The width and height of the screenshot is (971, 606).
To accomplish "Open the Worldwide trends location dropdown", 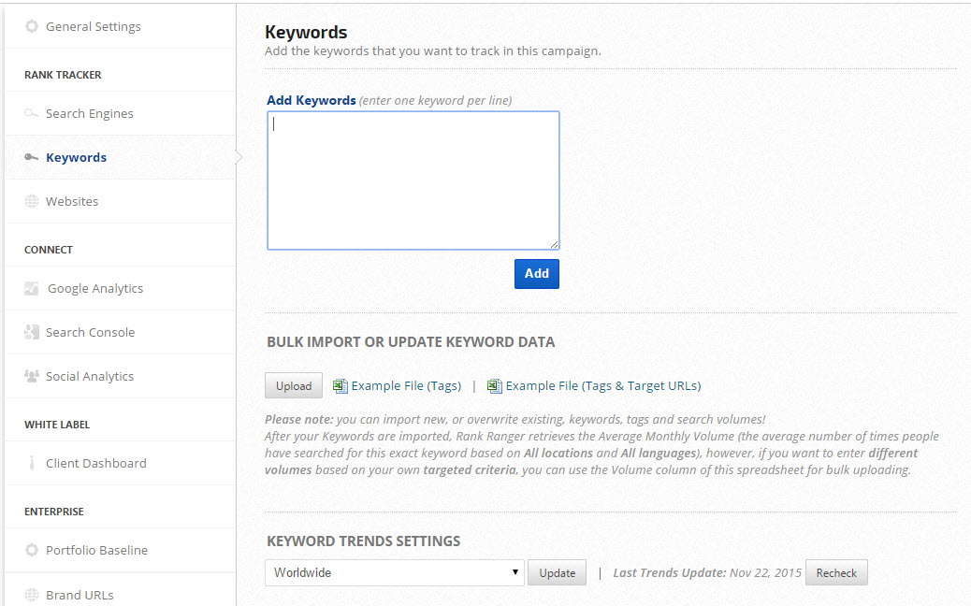I will tap(394, 572).
